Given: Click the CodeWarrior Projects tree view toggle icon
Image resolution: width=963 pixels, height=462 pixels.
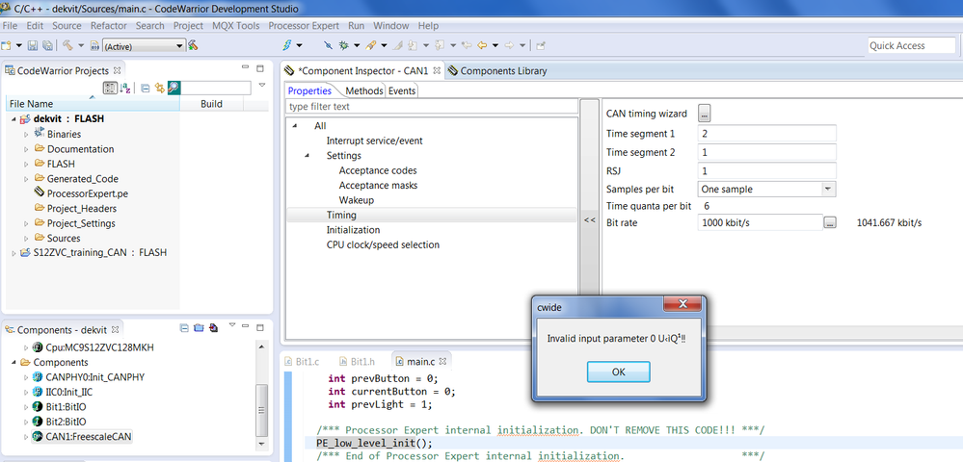Looking at the screenshot, I should (x=110, y=89).
